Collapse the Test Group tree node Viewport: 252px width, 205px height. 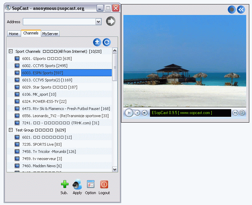(11, 130)
